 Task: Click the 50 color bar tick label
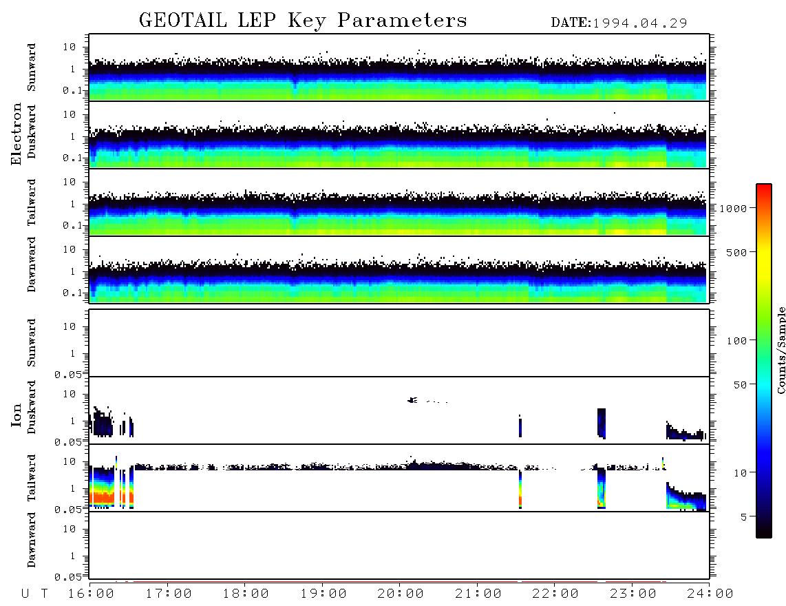click(x=740, y=385)
